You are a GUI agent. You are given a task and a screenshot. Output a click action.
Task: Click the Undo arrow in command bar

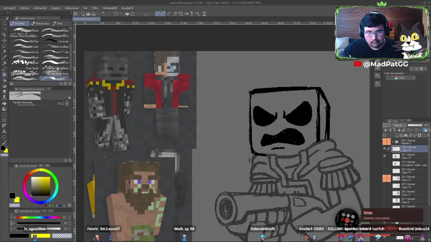coord(104,14)
